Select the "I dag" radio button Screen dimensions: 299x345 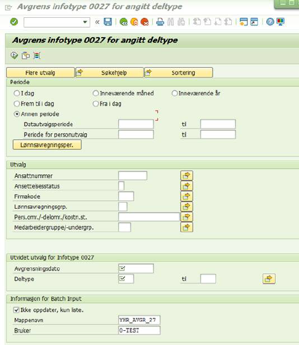pyautogui.click(x=17, y=93)
